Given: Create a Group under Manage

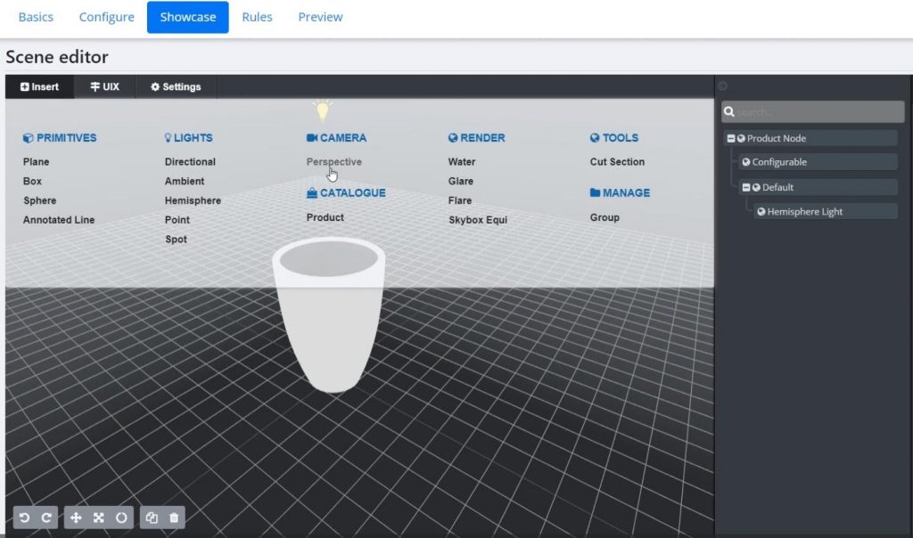Looking at the screenshot, I should (605, 217).
